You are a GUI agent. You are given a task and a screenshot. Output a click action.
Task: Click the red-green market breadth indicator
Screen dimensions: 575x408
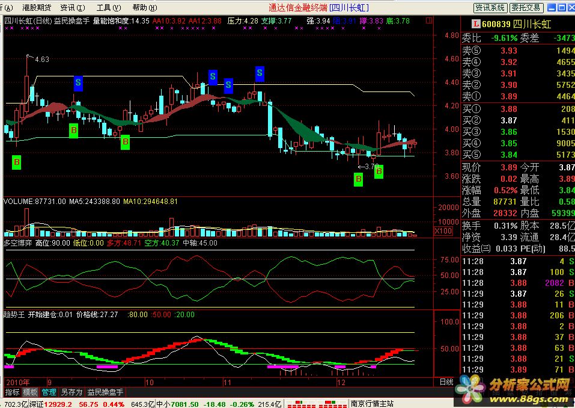click(x=317, y=404)
